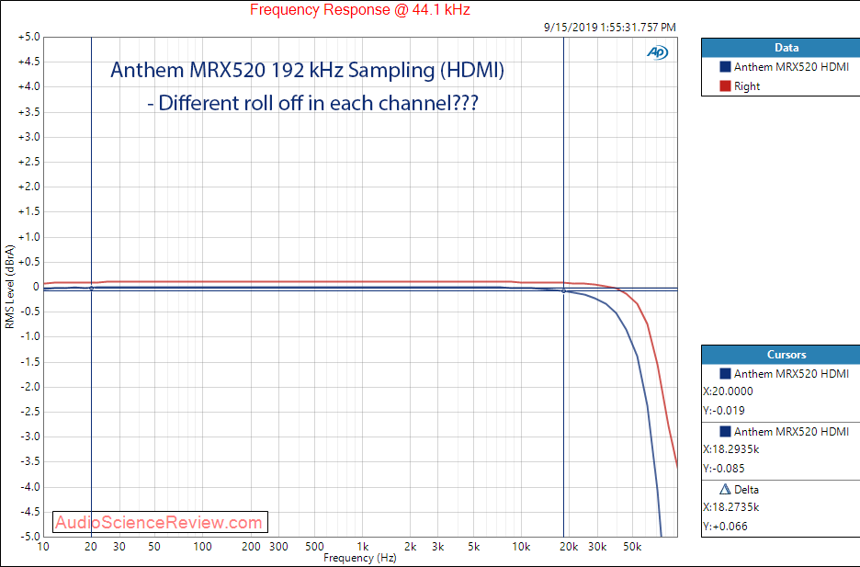Click the Delta label in Cursors panel

746,489
